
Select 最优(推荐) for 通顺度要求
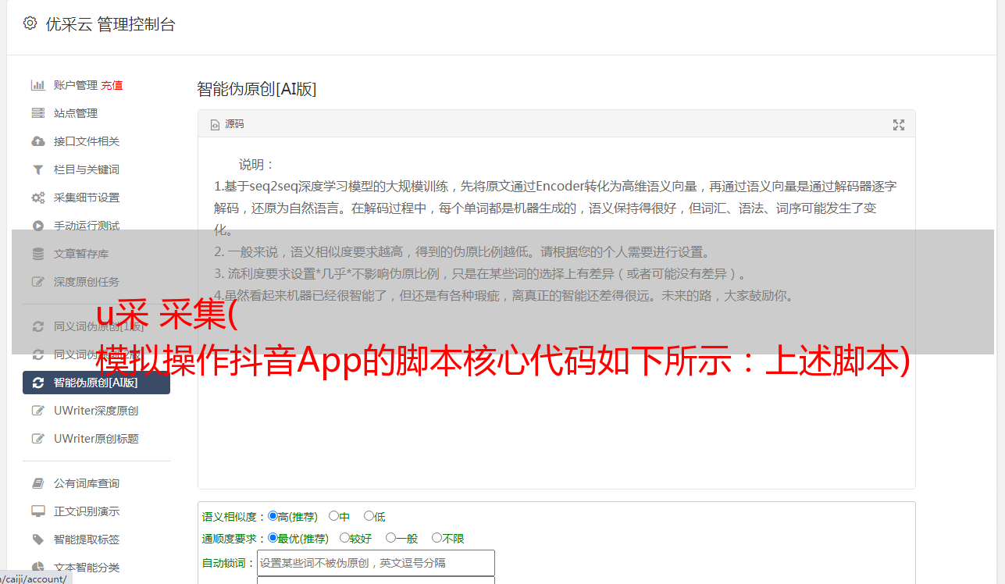coord(273,538)
